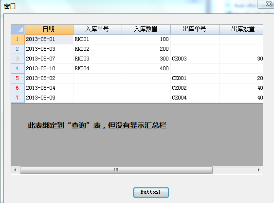Image resolution: width=274 pixels, height=203 pixels.
Task: Select row header 4
Action: [x=18, y=69]
